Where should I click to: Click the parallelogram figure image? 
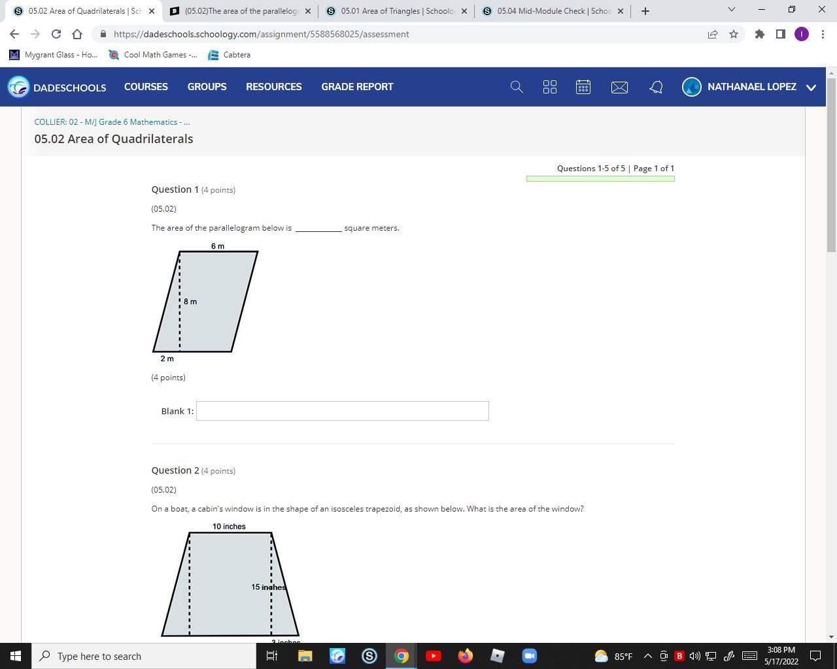[x=205, y=302]
